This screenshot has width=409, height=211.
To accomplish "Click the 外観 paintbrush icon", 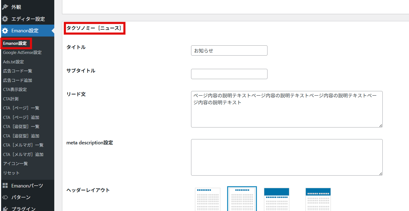I will pos(5,7).
